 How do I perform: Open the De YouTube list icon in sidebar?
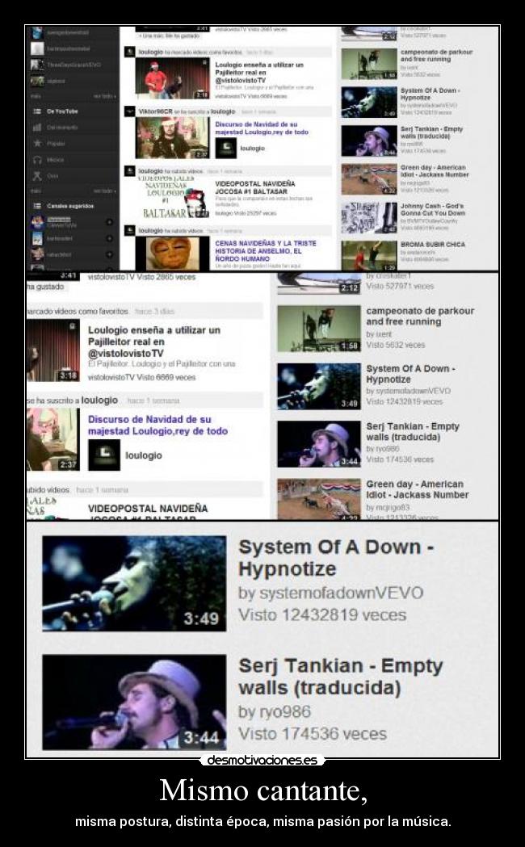click(37, 111)
